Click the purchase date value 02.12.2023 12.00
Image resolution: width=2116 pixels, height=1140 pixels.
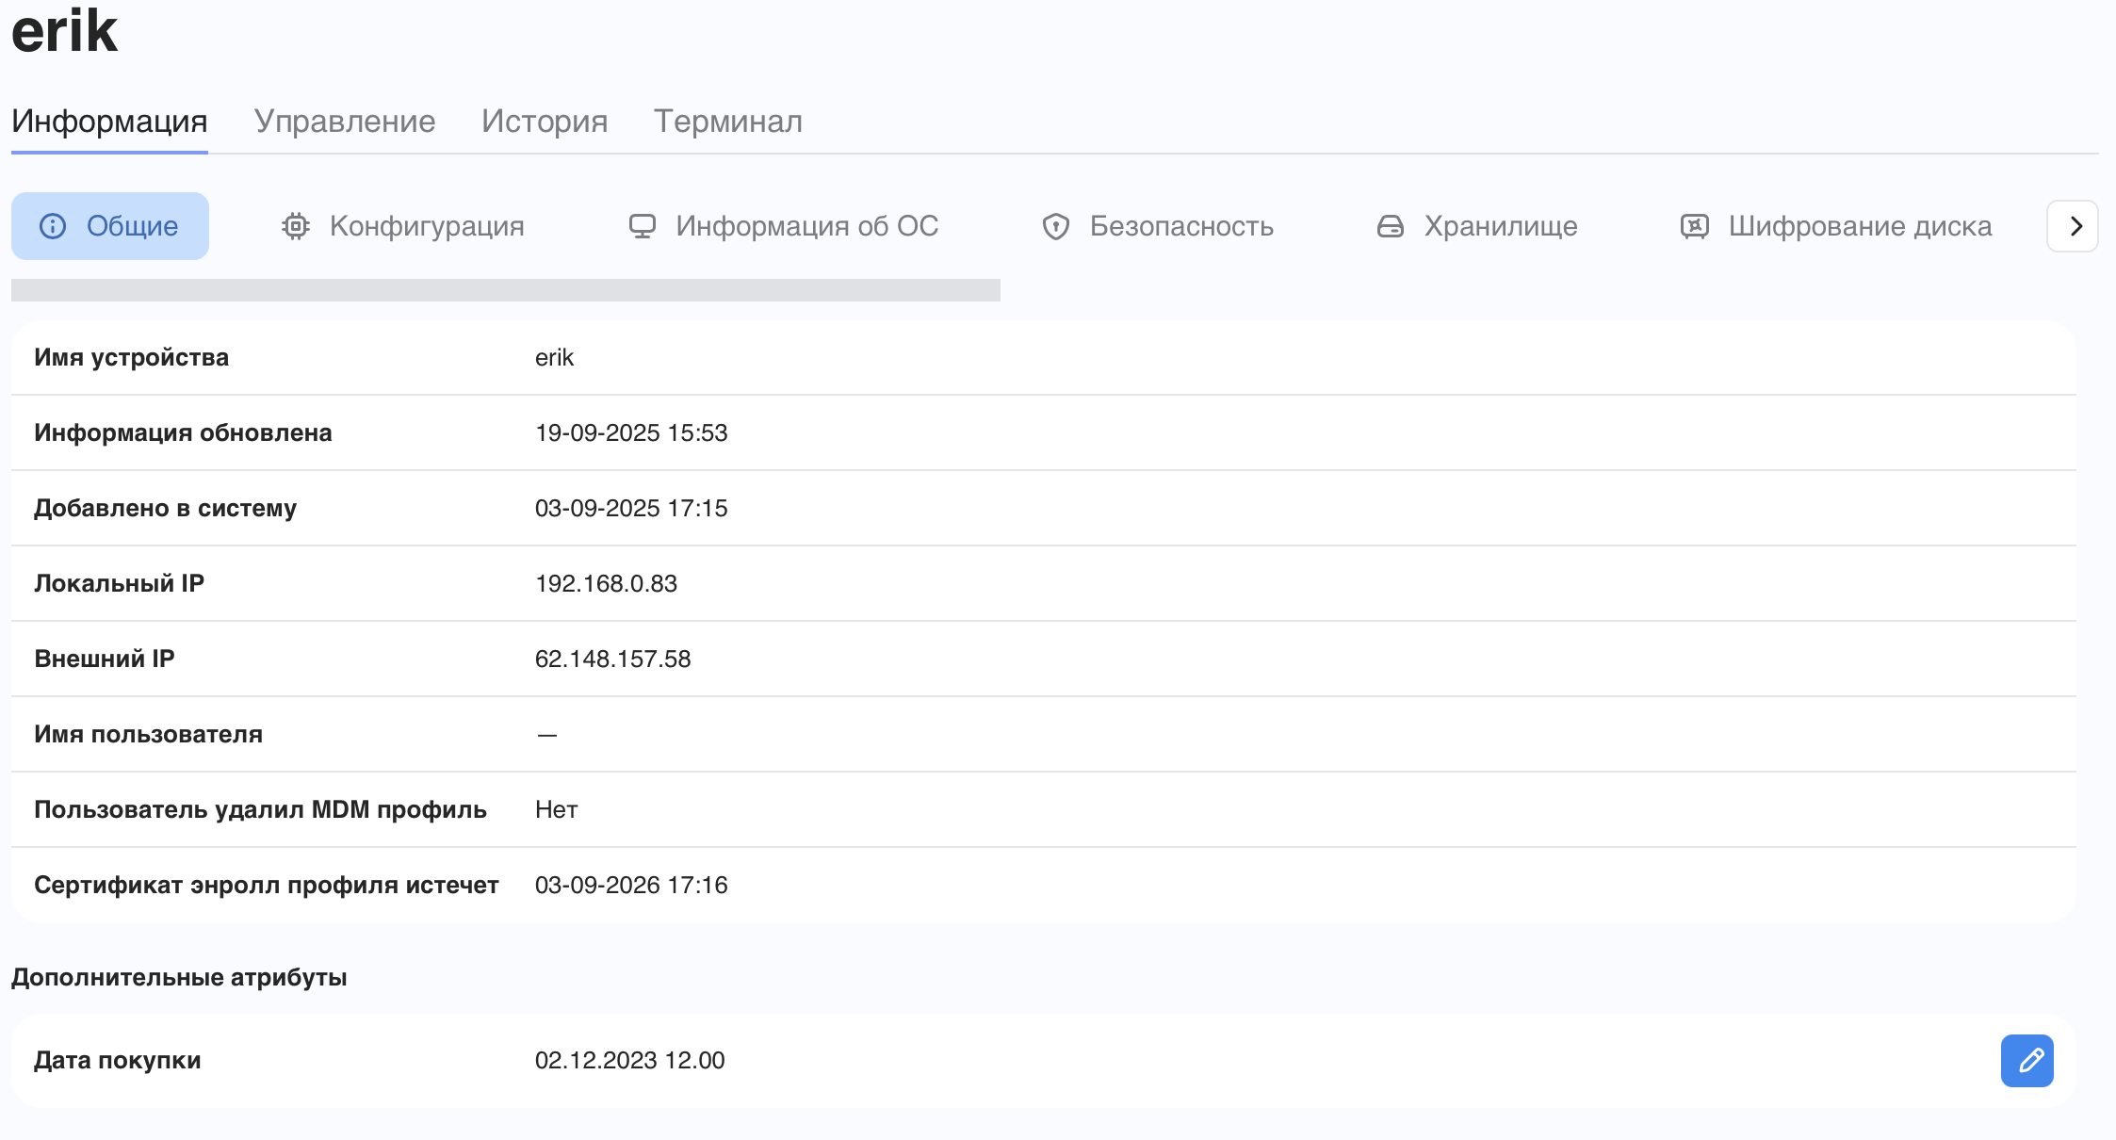point(629,1060)
